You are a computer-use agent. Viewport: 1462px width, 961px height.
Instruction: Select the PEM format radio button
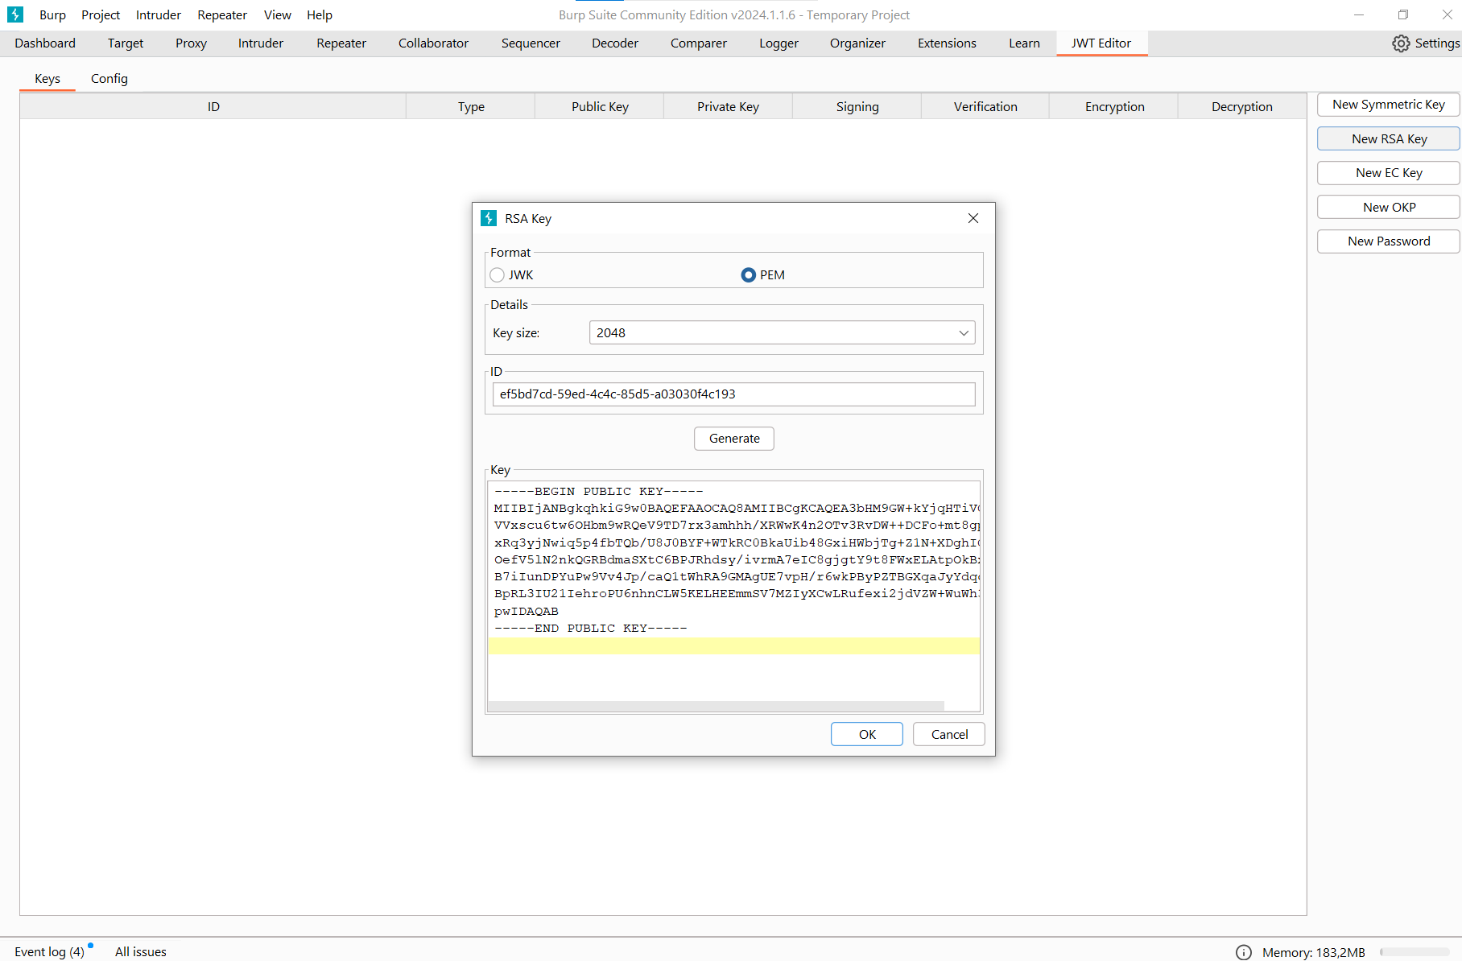click(748, 275)
